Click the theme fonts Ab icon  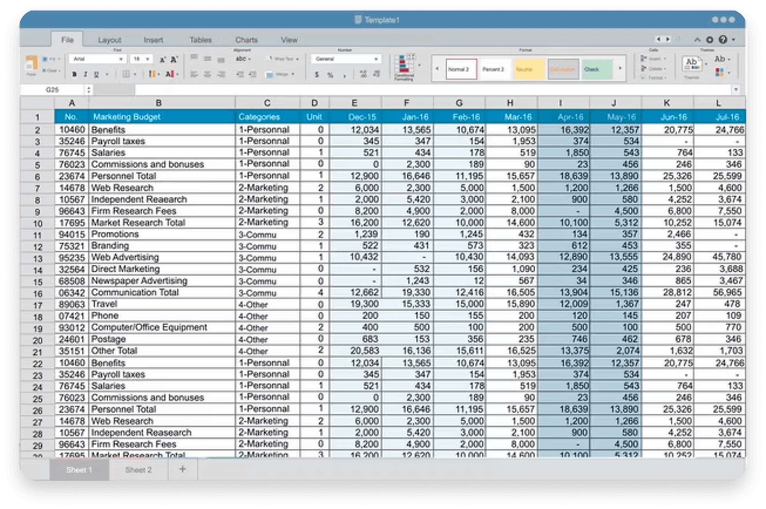(719, 59)
